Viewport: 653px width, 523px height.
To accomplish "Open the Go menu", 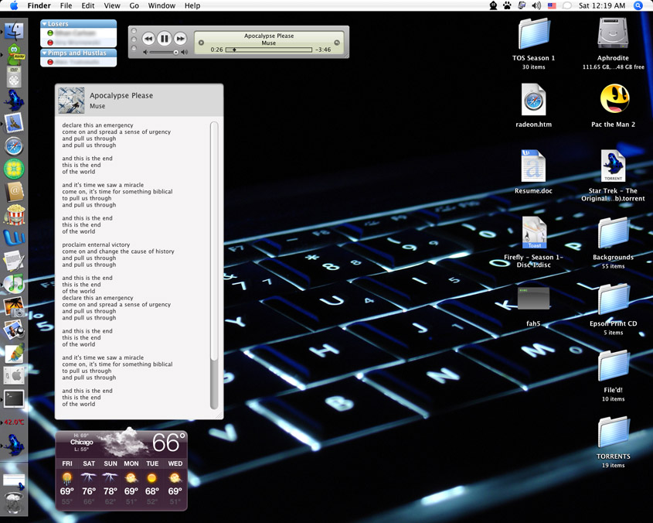I will click(x=134, y=5).
